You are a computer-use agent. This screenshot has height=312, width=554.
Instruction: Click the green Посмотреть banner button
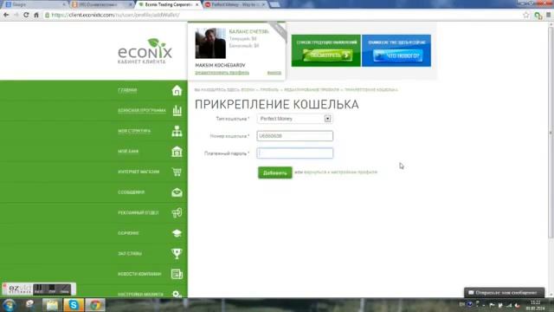pyautogui.click(x=327, y=55)
